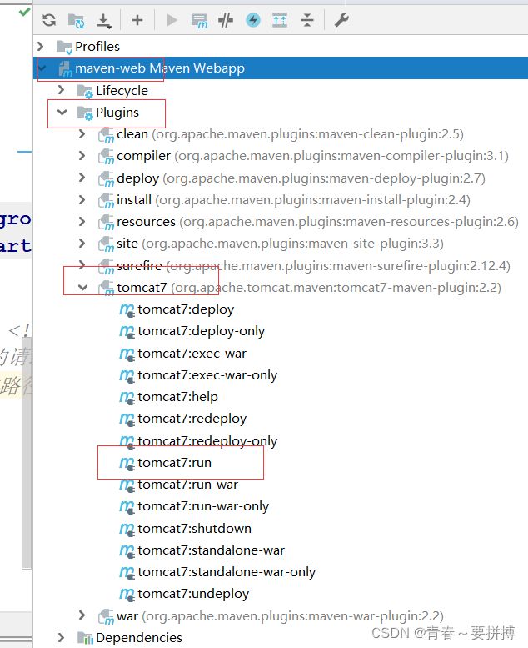
Task: Open Maven Settings wrench icon
Action: (x=341, y=20)
